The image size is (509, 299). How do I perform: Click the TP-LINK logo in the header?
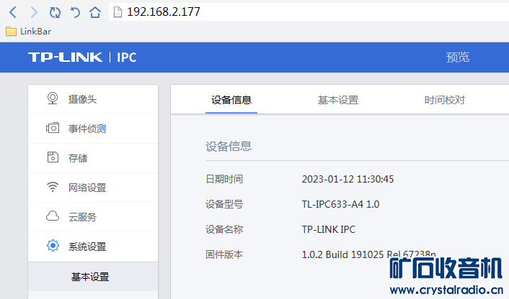point(66,57)
